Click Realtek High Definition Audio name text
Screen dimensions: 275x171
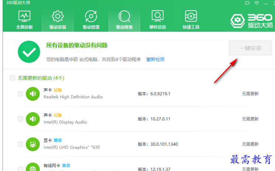[73, 97]
